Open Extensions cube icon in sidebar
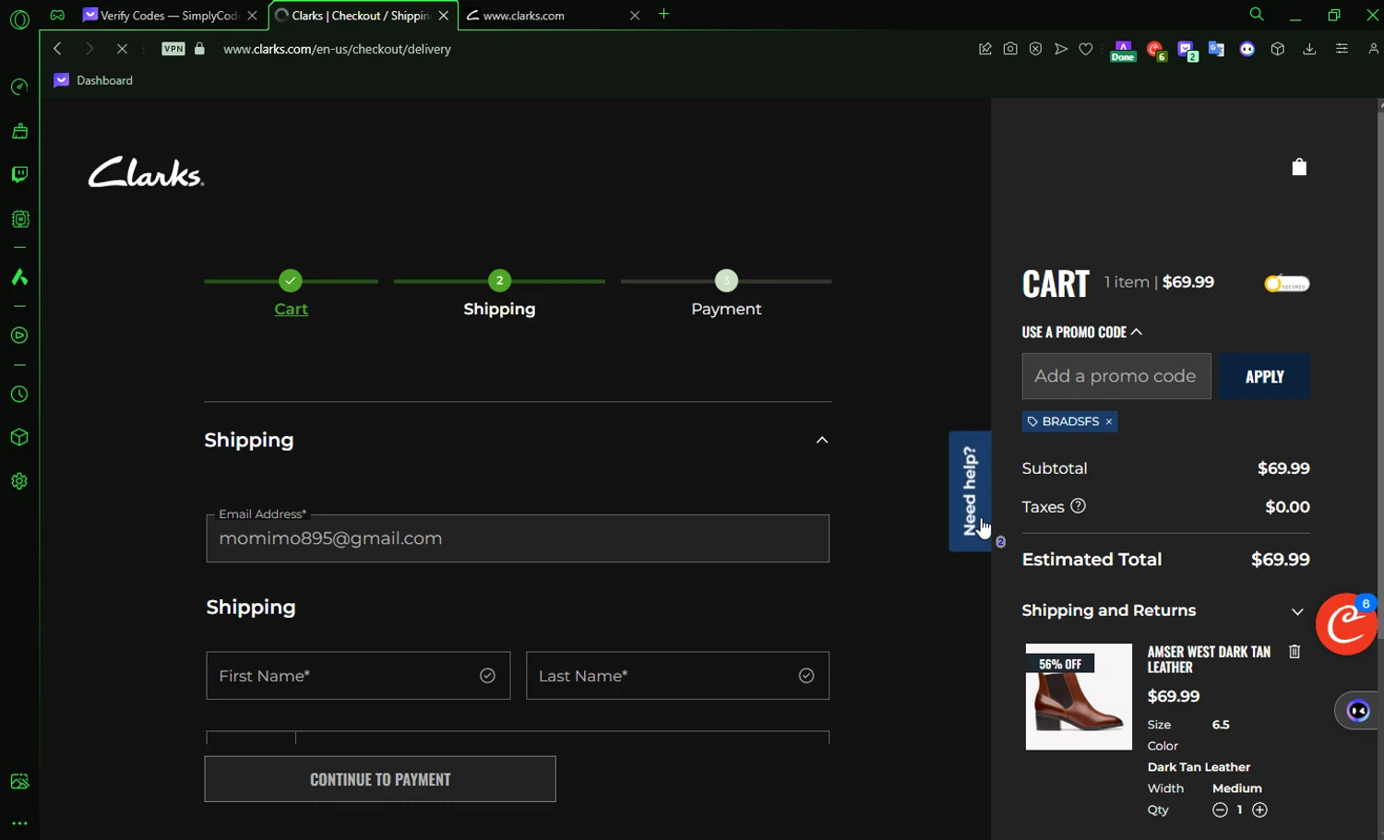The image size is (1384, 840). (19, 437)
